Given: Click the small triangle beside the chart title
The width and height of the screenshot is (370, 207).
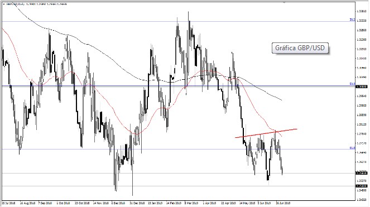Looking at the screenshot, I should (x=4, y=4).
